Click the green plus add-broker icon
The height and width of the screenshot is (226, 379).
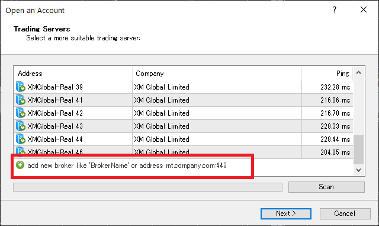click(20, 165)
